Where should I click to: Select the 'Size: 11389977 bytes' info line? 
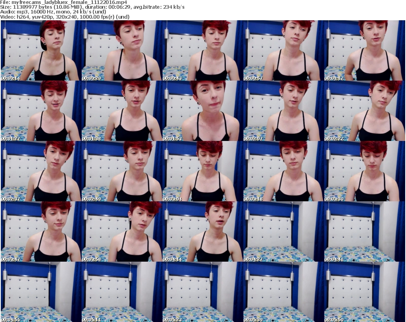pyautogui.click(x=92, y=7)
